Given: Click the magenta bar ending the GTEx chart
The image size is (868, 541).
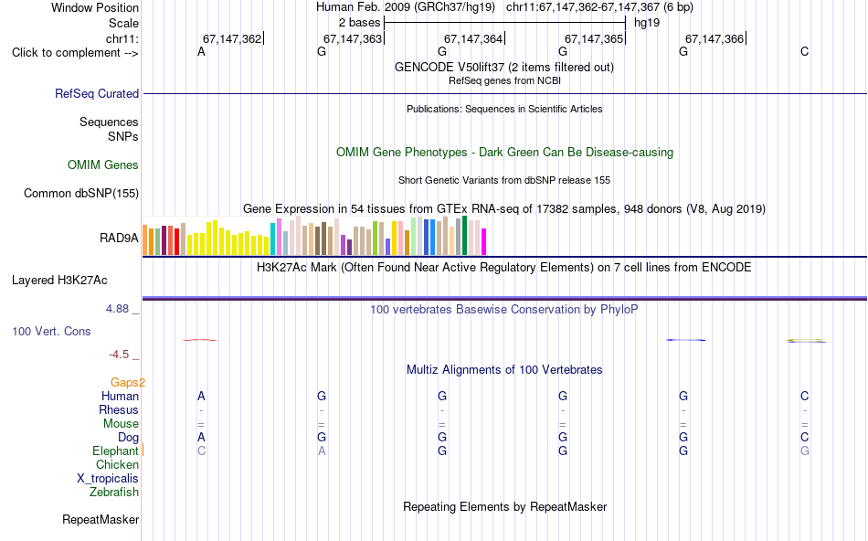Looking at the screenshot, I should [x=484, y=241].
